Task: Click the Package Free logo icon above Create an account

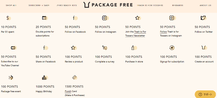Action: (x=203, y=48)
